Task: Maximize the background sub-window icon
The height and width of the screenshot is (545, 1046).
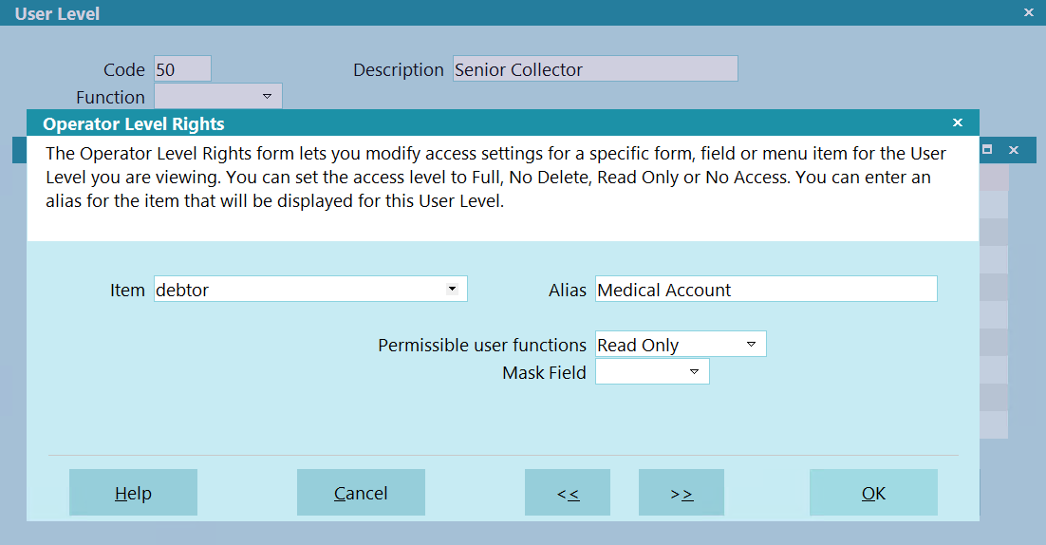Action: pyautogui.click(x=987, y=149)
